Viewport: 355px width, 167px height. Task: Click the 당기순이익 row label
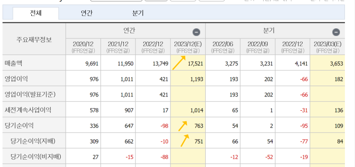[19, 126]
